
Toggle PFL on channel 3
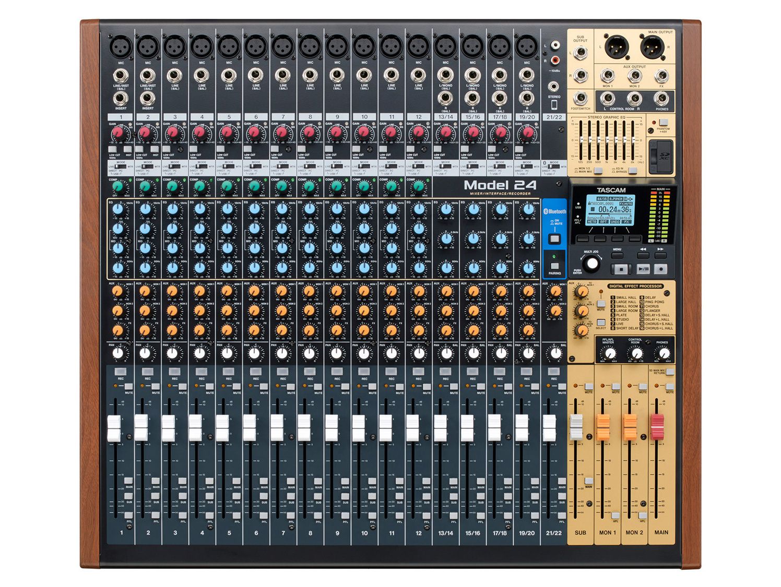[182, 515]
